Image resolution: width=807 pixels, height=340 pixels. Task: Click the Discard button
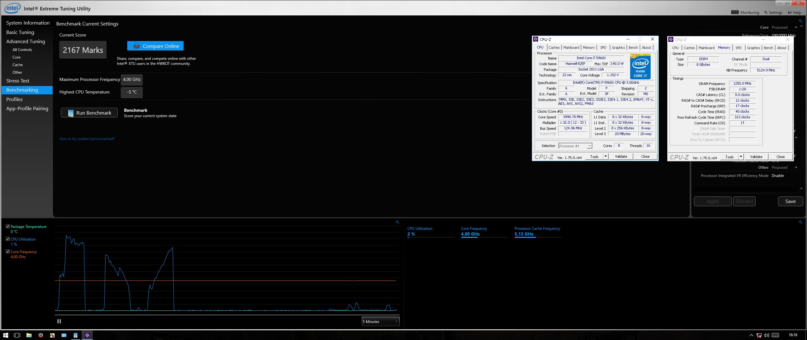coord(744,201)
